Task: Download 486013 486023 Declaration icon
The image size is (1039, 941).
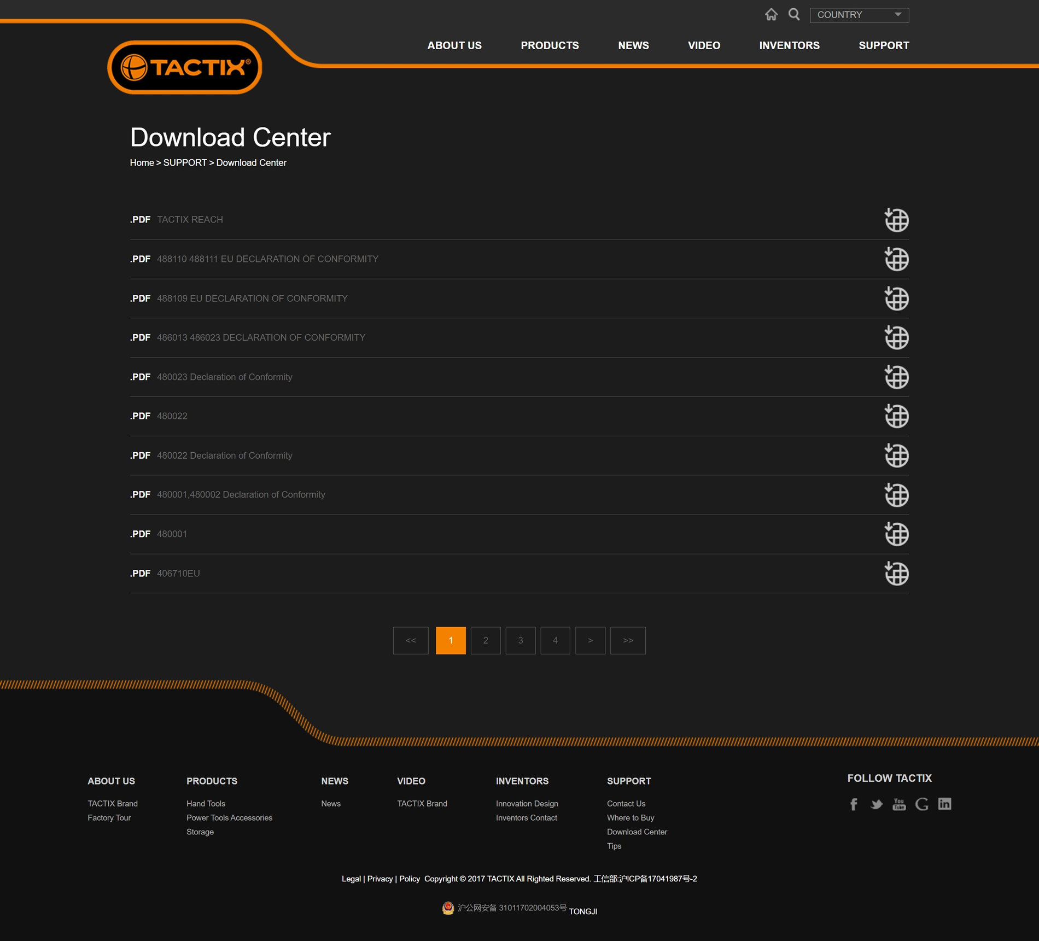Action: (896, 338)
